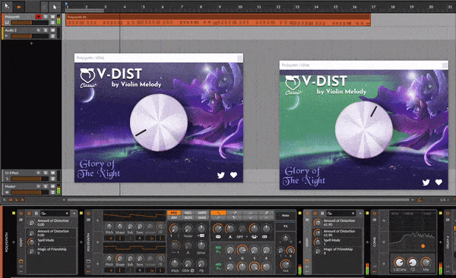
Task: Click the Twitter bird icon in right V-DIST window
Action: [426, 183]
